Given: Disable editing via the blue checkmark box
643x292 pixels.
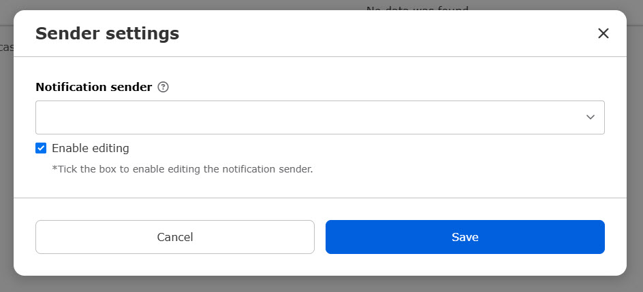Looking at the screenshot, I should pos(41,148).
